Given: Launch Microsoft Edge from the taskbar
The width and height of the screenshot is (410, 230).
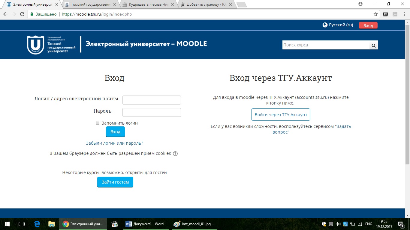Looking at the screenshot, I should click(x=37, y=224).
